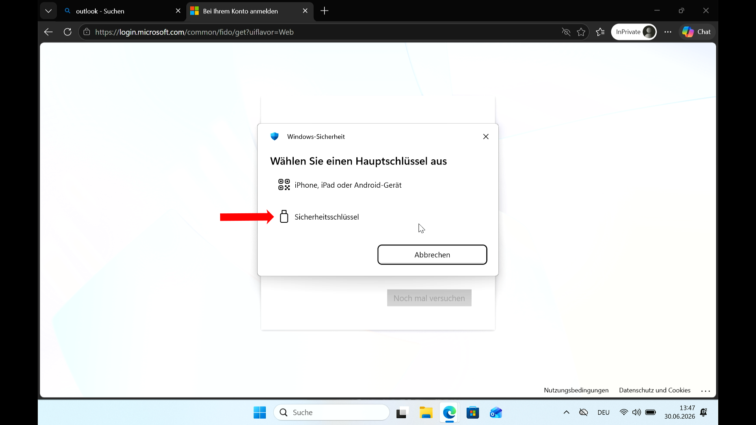Click the security key USB icon
This screenshot has width=756, height=425.
click(284, 216)
